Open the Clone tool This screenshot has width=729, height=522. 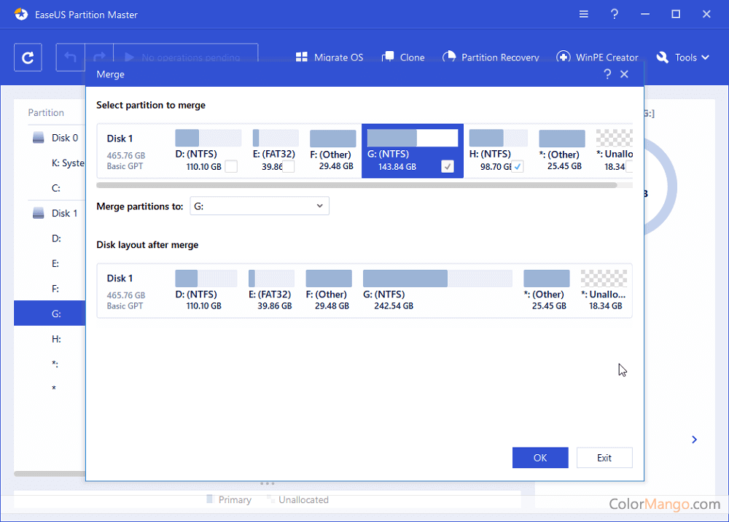tap(403, 58)
